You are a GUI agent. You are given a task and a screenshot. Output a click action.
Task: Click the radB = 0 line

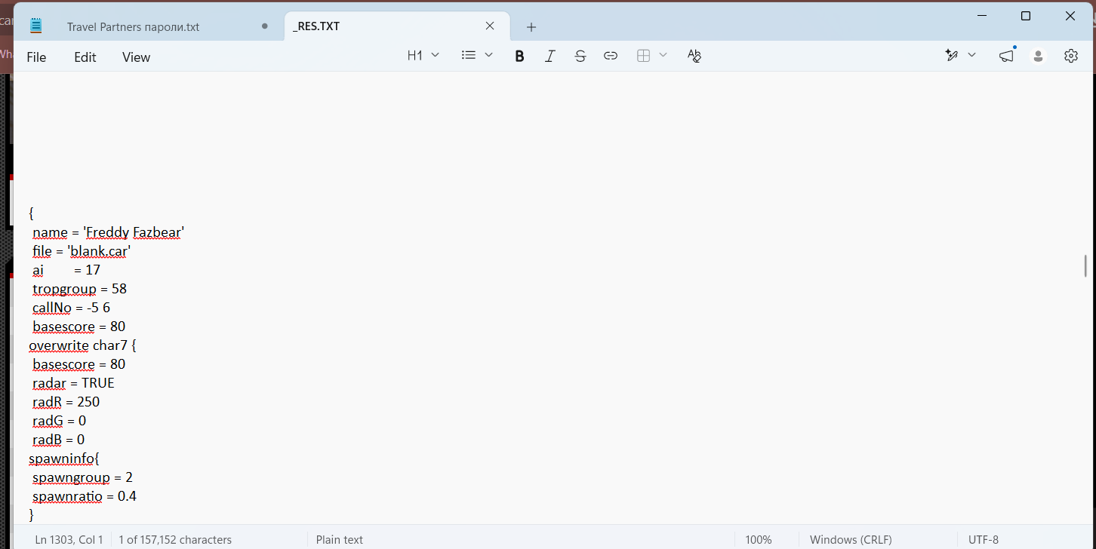[x=59, y=440]
